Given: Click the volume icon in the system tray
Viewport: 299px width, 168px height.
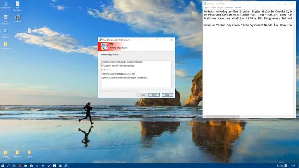Looking at the screenshot, I should coord(282,166).
